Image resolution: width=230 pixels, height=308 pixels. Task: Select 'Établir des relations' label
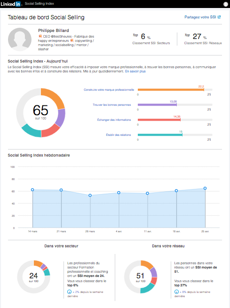pos(119,135)
